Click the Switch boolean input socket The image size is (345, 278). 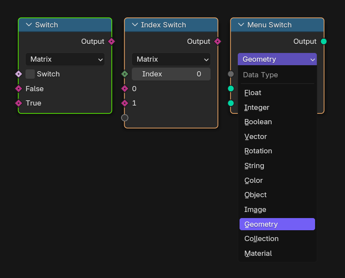[19, 74]
